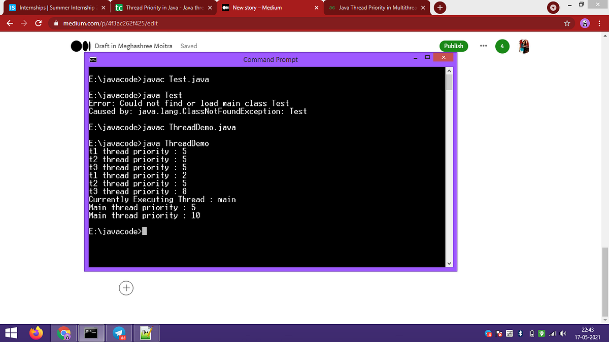Toggle the network signal tray icon
The width and height of the screenshot is (609, 342).
tap(552, 333)
